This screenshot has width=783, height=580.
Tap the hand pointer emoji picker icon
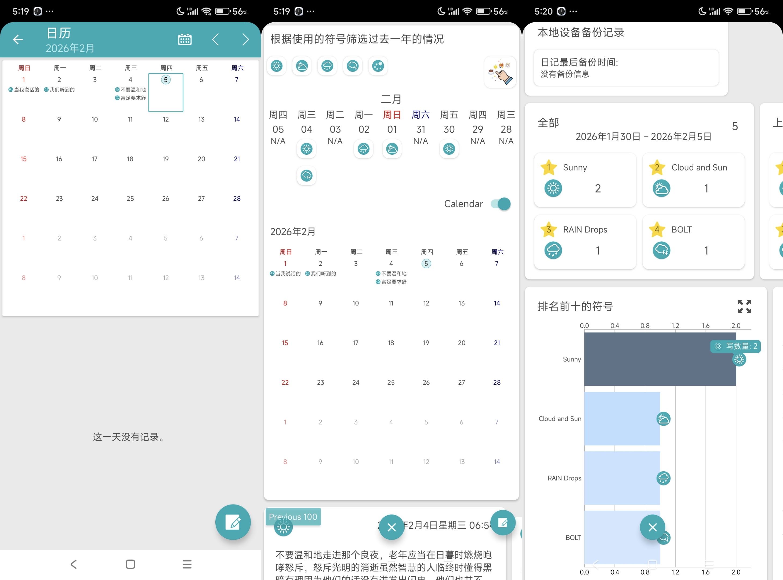coord(500,72)
